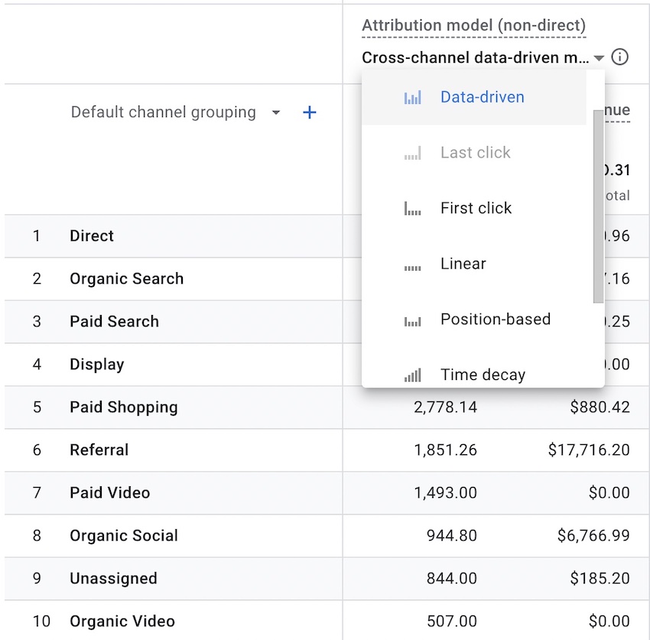The image size is (650, 640).
Task: Select the Linear attribution option
Action: pyautogui.click(x=463, y=264)
